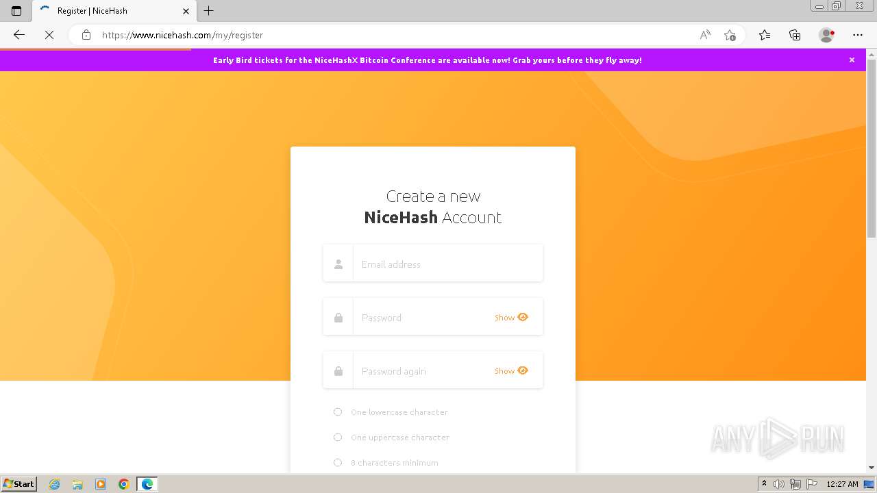Dismiss the Early Bird conference banner
The height and width of the screenshot is (493, 877).
tap(852, 60)
